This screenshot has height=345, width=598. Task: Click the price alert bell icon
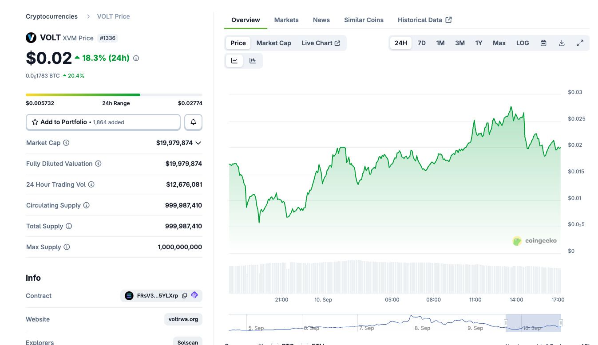point(193,122)
